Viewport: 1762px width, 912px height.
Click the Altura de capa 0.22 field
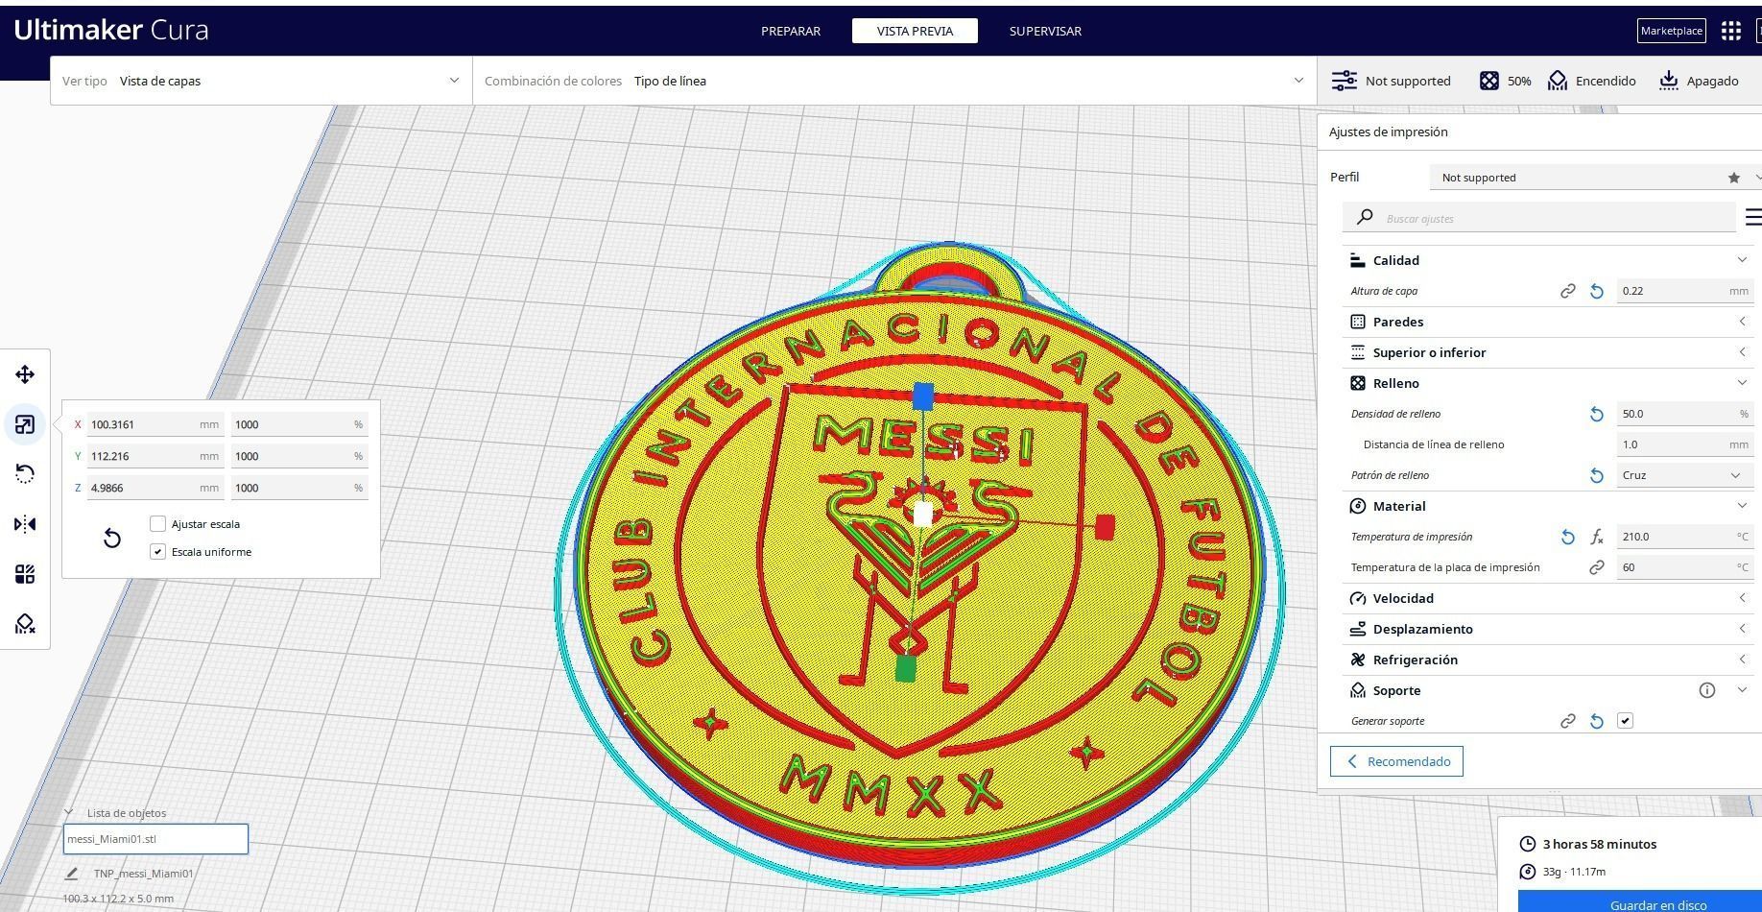(1684, 291)
